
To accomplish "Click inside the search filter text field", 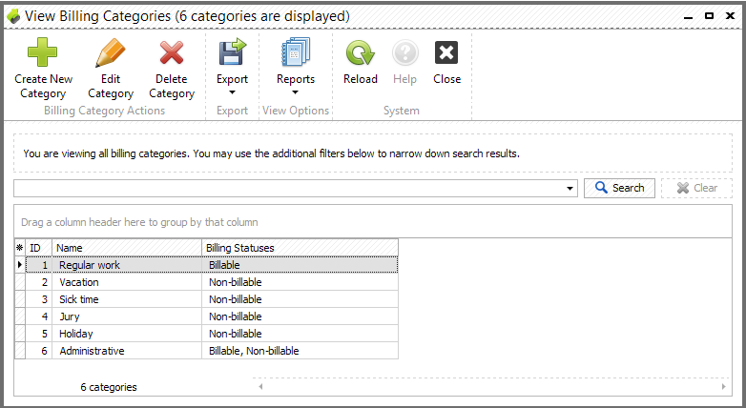I will (288, 189).
